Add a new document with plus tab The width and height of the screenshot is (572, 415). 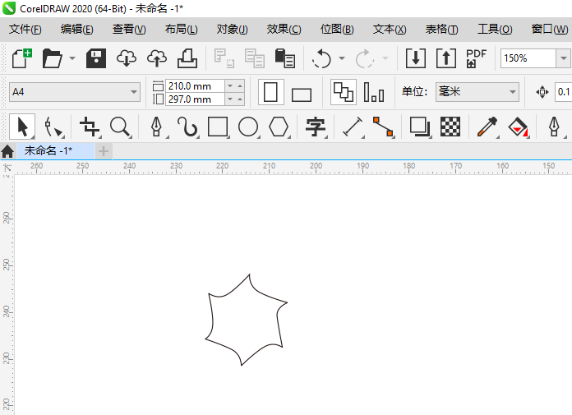[104, 151]
